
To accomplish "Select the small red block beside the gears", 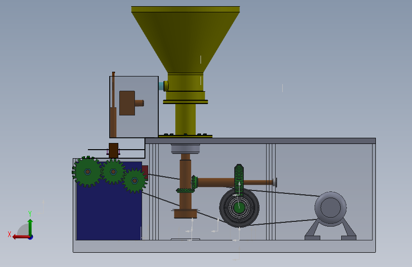I will click(145, 172).
